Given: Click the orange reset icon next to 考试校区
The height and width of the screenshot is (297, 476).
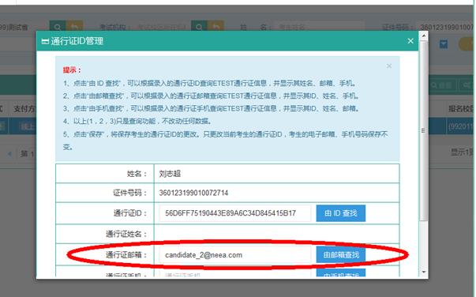Looking at the screenshot, I should [216, 27].
